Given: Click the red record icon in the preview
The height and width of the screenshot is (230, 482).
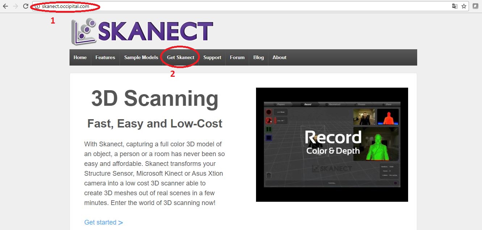Looking at the screenshot, I should point(269,112).
